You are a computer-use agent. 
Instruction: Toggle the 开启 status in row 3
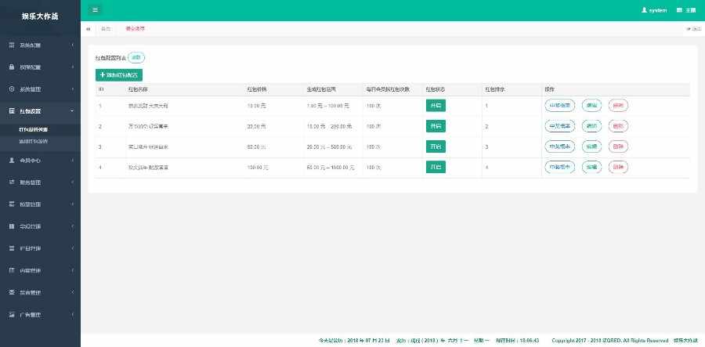tap(436, 146)
